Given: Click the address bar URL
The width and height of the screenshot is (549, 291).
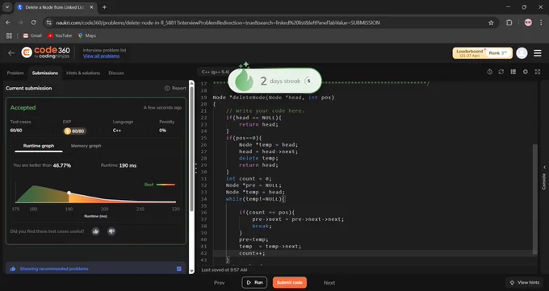Looking at the screenshot, I should [218, 23].
